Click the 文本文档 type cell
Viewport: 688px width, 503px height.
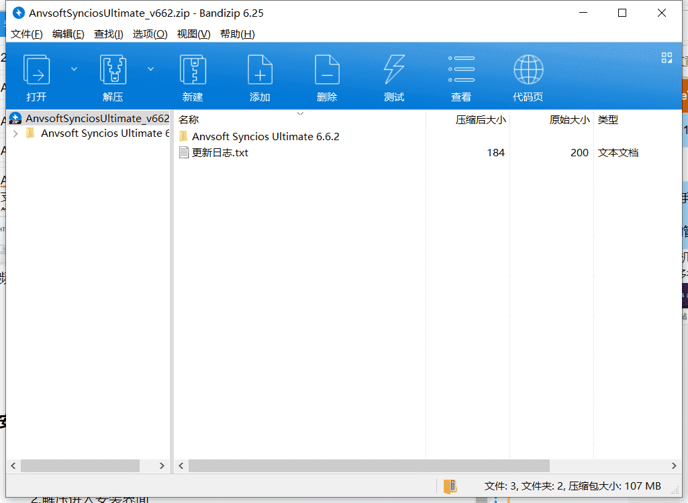618,153
